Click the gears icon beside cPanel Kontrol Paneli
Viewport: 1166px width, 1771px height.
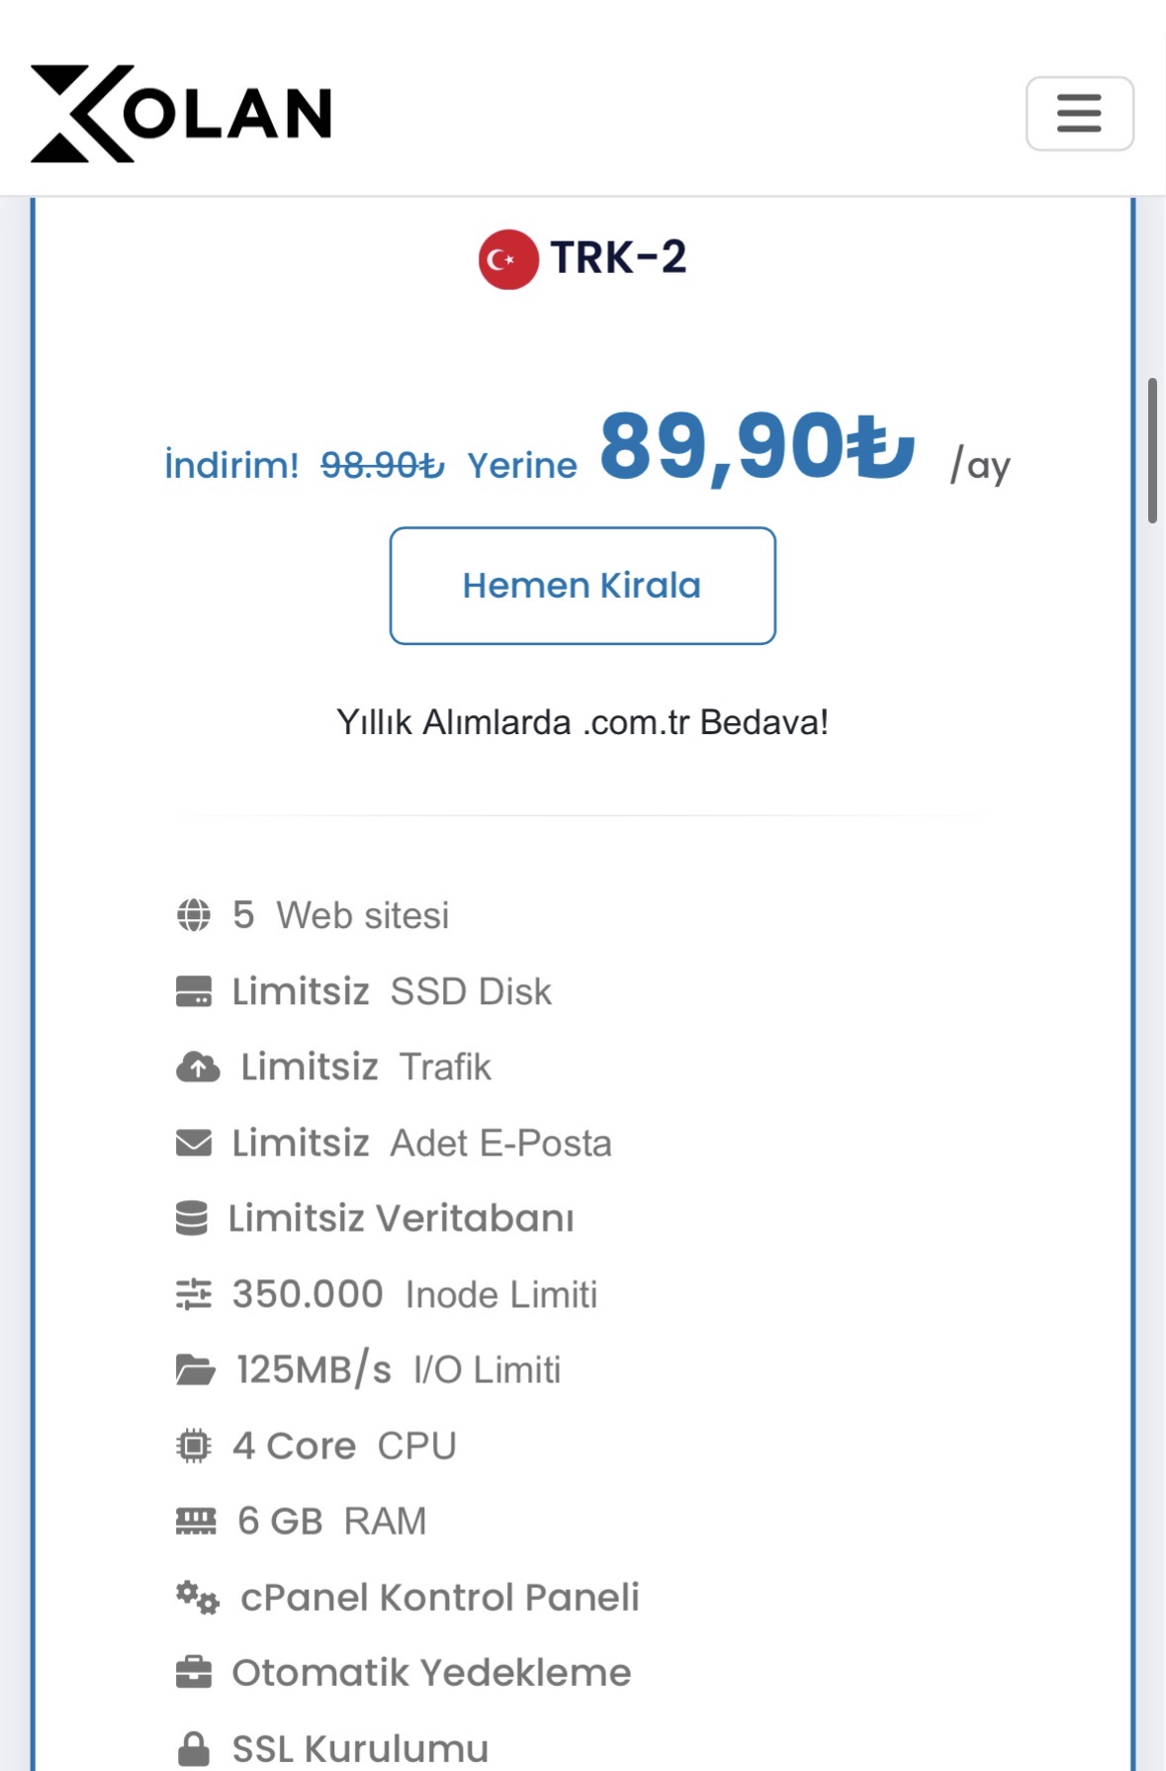pyautogui.click(x=198, y=1597)
